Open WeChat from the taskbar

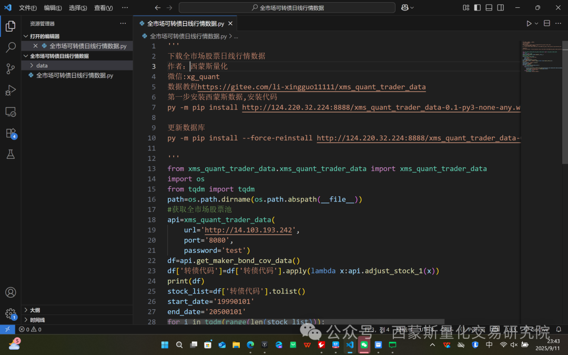(364, 344)
